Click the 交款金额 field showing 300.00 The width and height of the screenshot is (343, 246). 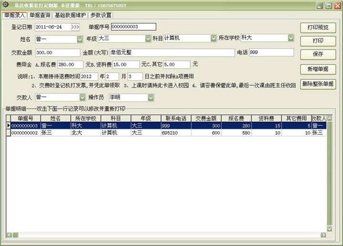58,53
